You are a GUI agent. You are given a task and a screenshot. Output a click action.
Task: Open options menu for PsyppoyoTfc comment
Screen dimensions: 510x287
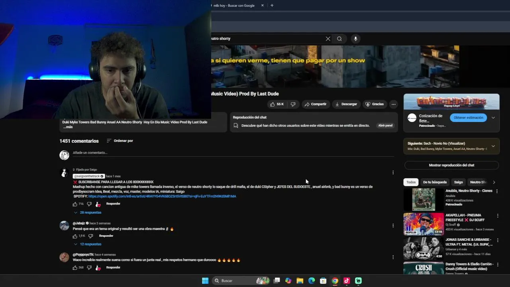(393, 257)
